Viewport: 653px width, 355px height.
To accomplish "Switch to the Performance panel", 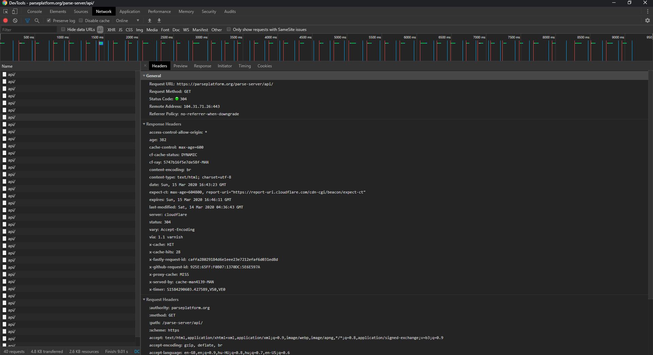I will pyautogui.click(x=159, y=11).
